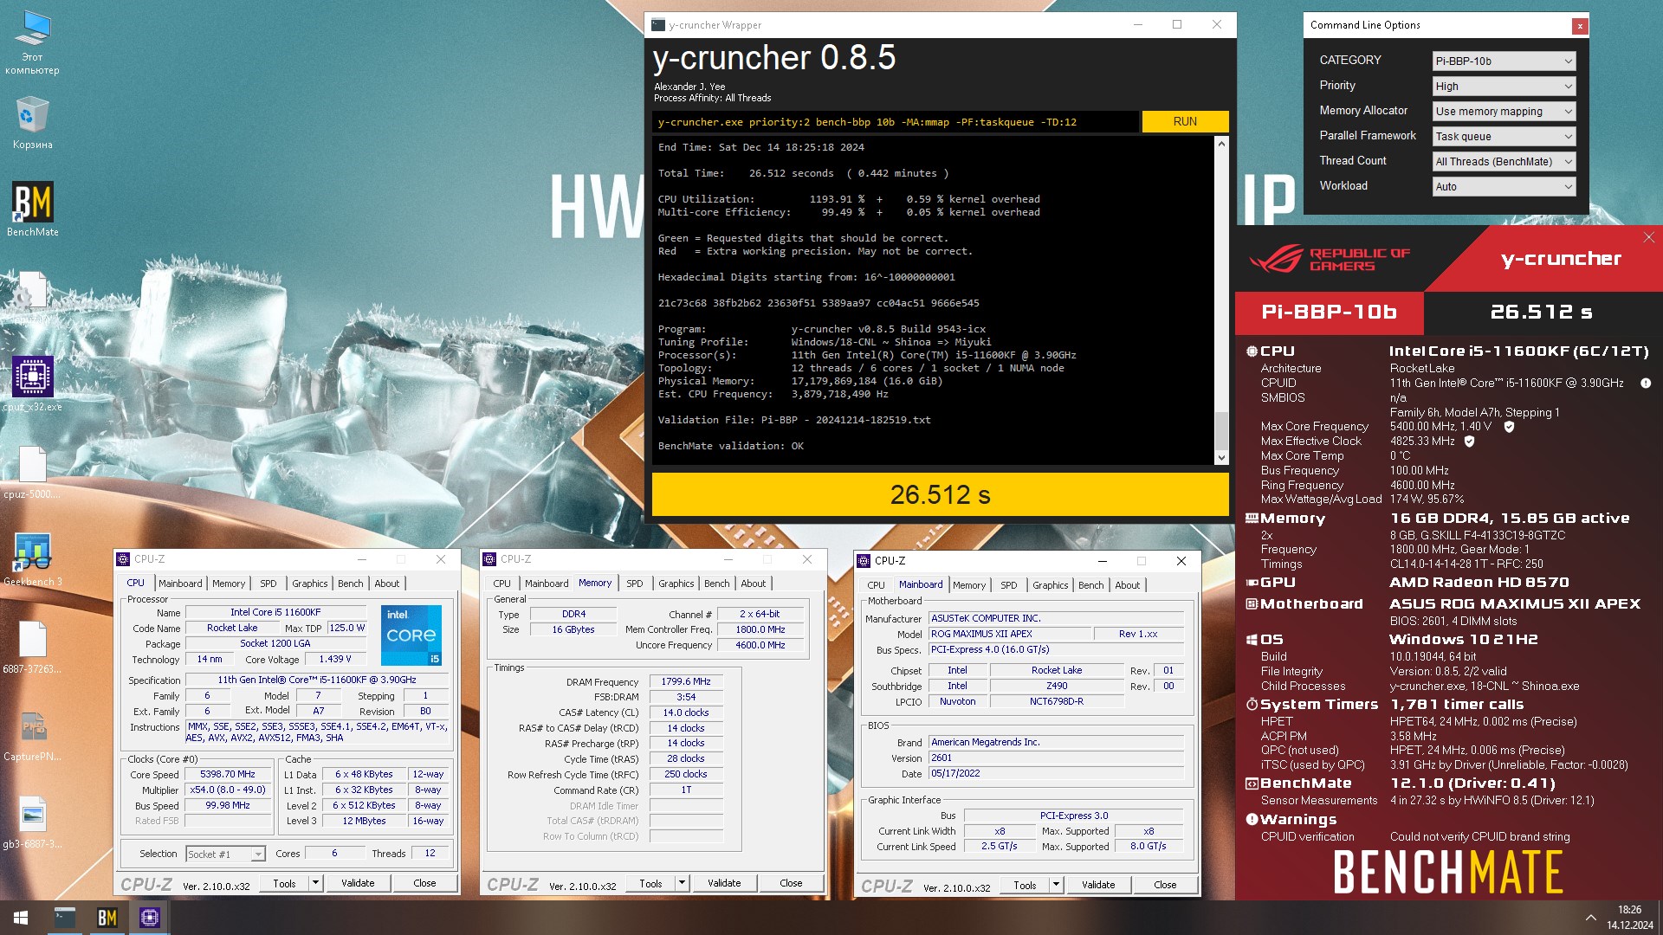Open the Windows Start menu
This screenshot has height=935, width=1663.
(x=21, y=918)
